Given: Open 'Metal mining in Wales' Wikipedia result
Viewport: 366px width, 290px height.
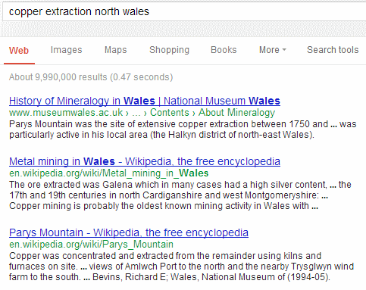Looking at the screenshot, I should point(145,161).
